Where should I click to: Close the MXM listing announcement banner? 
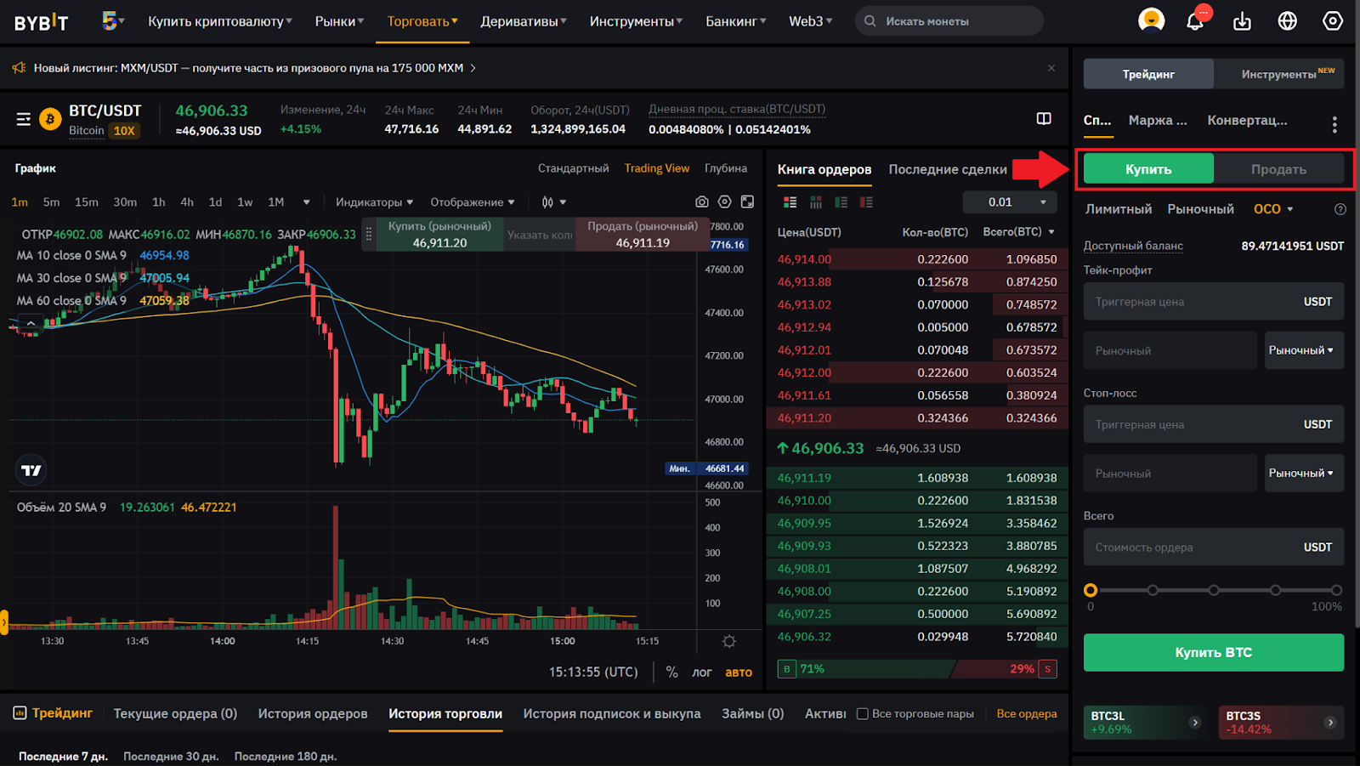[1051, 68]
